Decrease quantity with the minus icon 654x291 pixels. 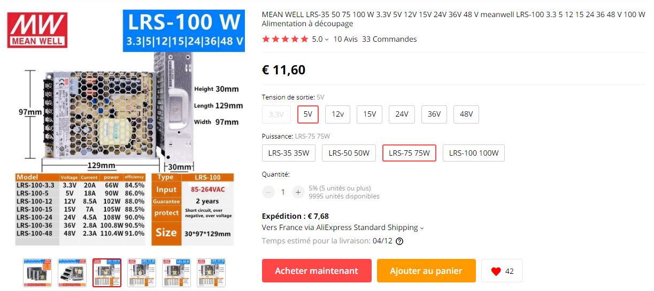point(268,192)
